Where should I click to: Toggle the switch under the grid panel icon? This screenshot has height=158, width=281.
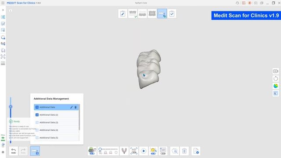click(x=163, y=154)
